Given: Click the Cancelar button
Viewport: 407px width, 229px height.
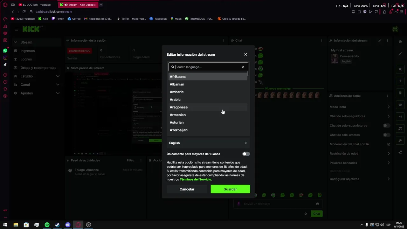Looking at the screenshot, I should (187, 189).
